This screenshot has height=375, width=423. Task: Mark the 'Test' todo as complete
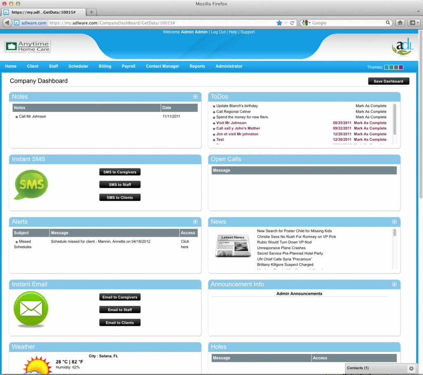pyautogui.click(x=371, y=139)
